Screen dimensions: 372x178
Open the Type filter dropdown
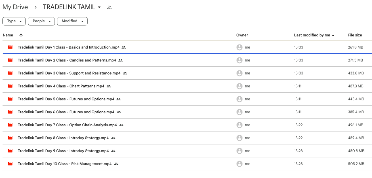pyautogui.click(x=15, y=21)
